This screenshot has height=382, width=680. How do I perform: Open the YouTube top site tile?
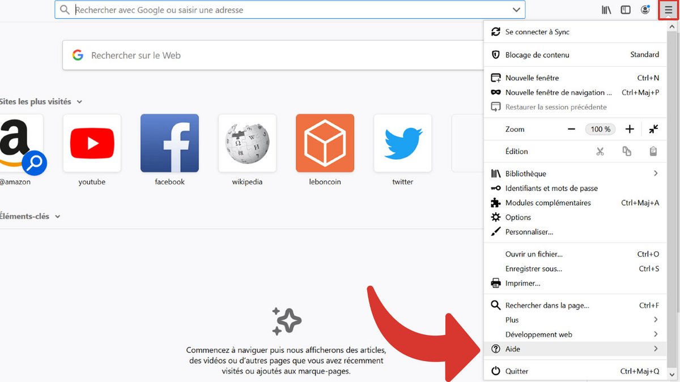[x=92, y=143]
